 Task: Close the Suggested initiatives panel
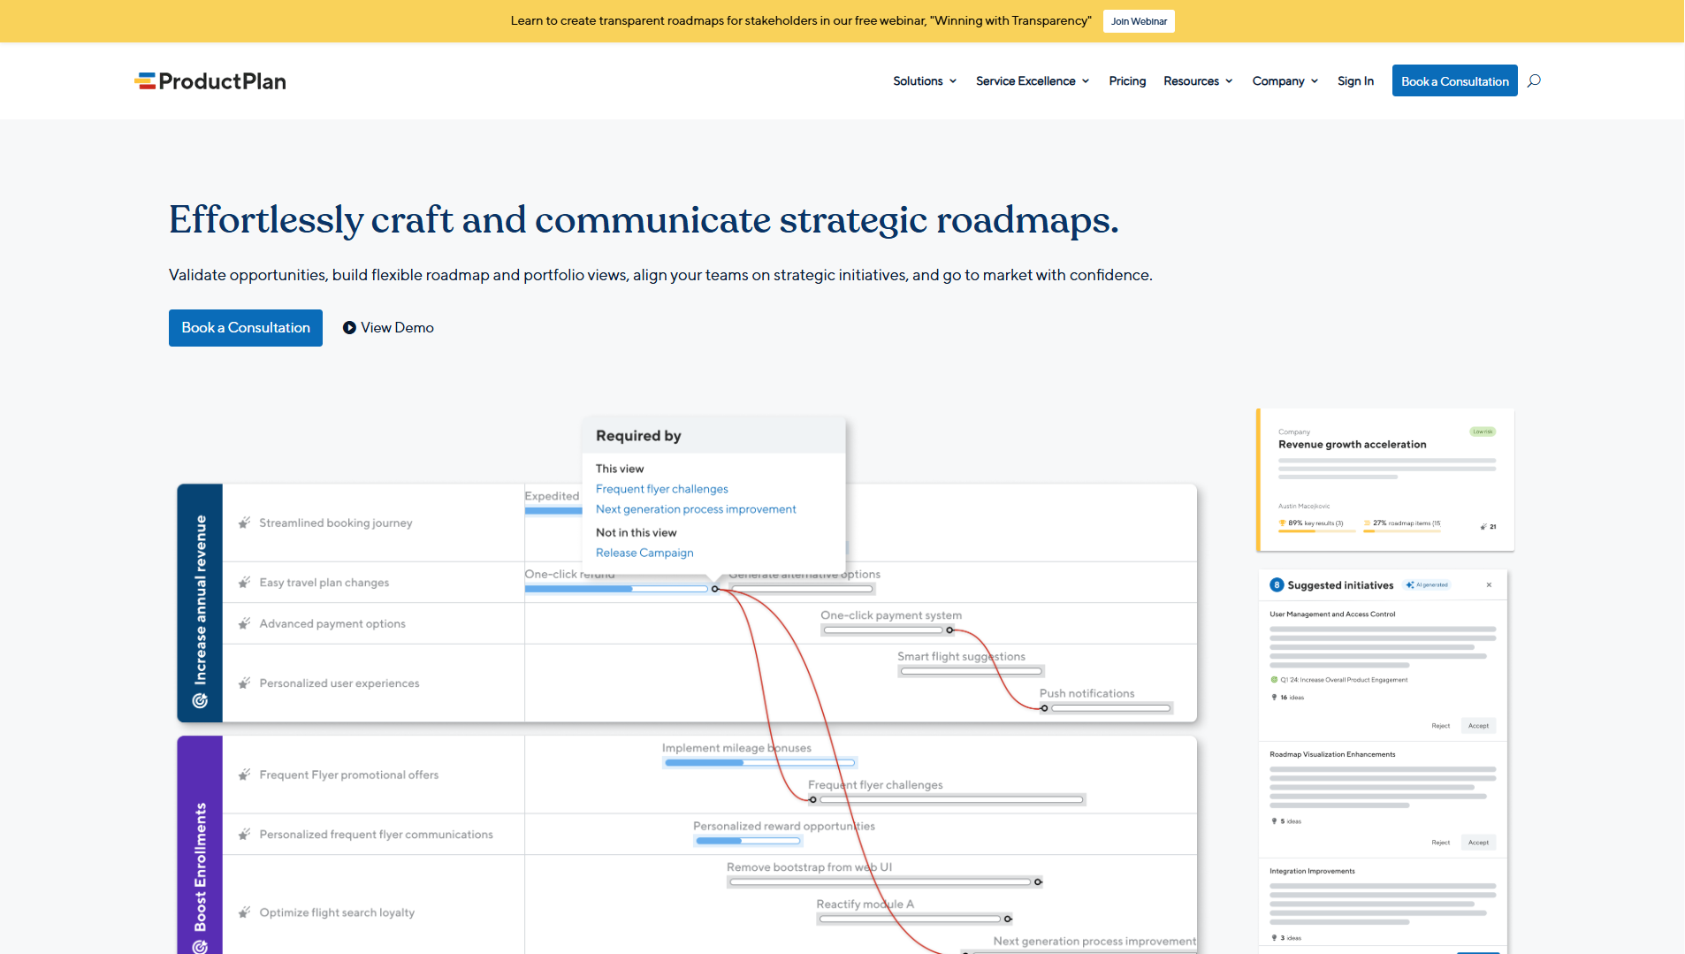coord(1489,584)
